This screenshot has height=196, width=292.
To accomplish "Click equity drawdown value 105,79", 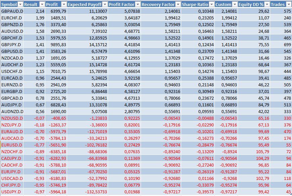I will [262, 152].
